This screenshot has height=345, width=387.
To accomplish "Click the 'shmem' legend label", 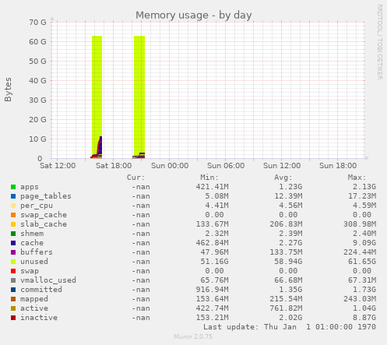I will (x=32, y=234).
